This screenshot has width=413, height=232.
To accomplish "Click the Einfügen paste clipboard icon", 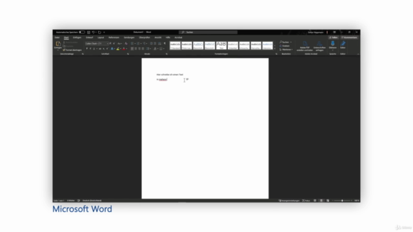I will (x=58, y=44).
